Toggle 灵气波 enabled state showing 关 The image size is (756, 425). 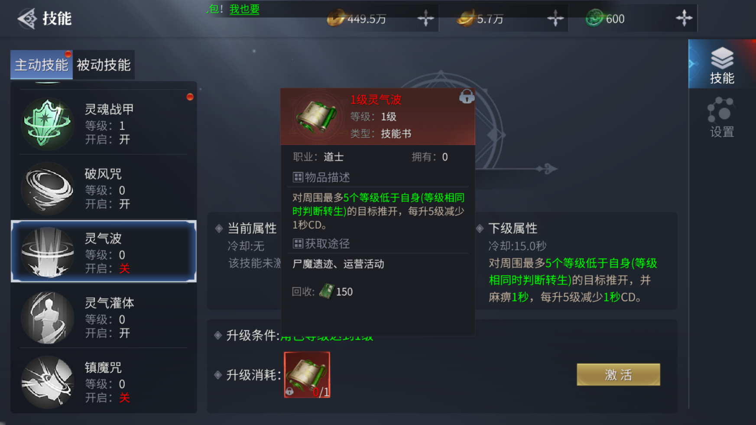tap(124, 269)
